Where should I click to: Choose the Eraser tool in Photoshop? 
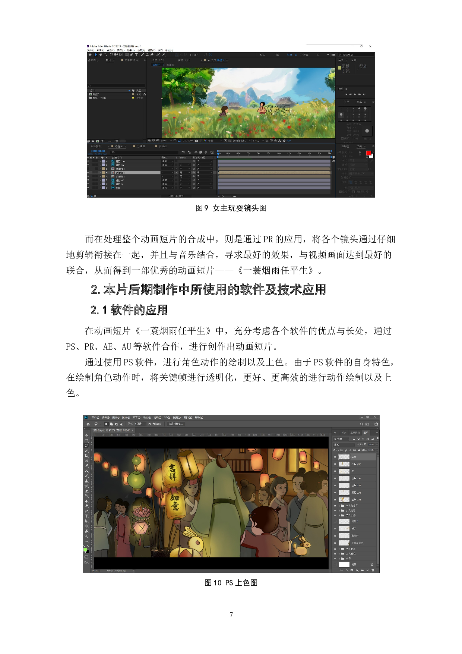click(x=86, y=491)
